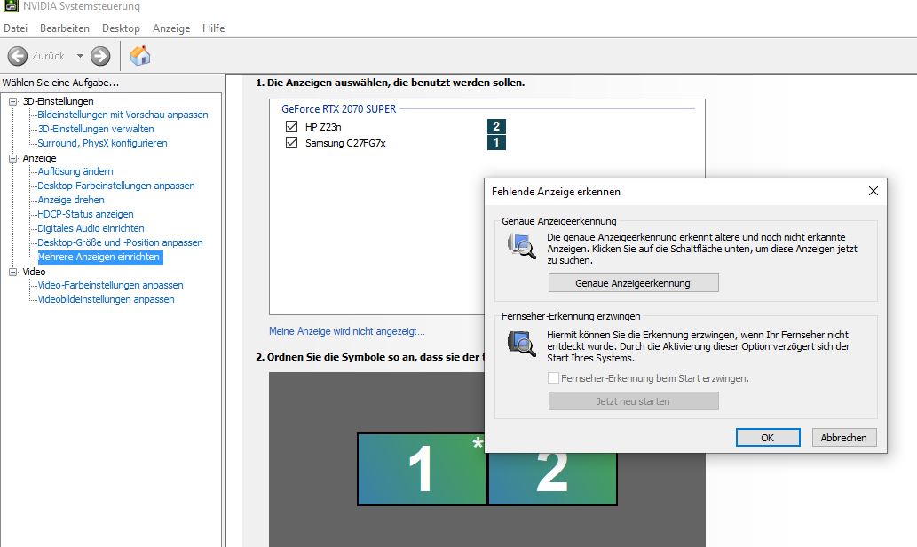Toggle Fernseher-Erkennung beim Start erzwingen checkbox
Screen dimensions: 917x547
click(x=553, y=378)
